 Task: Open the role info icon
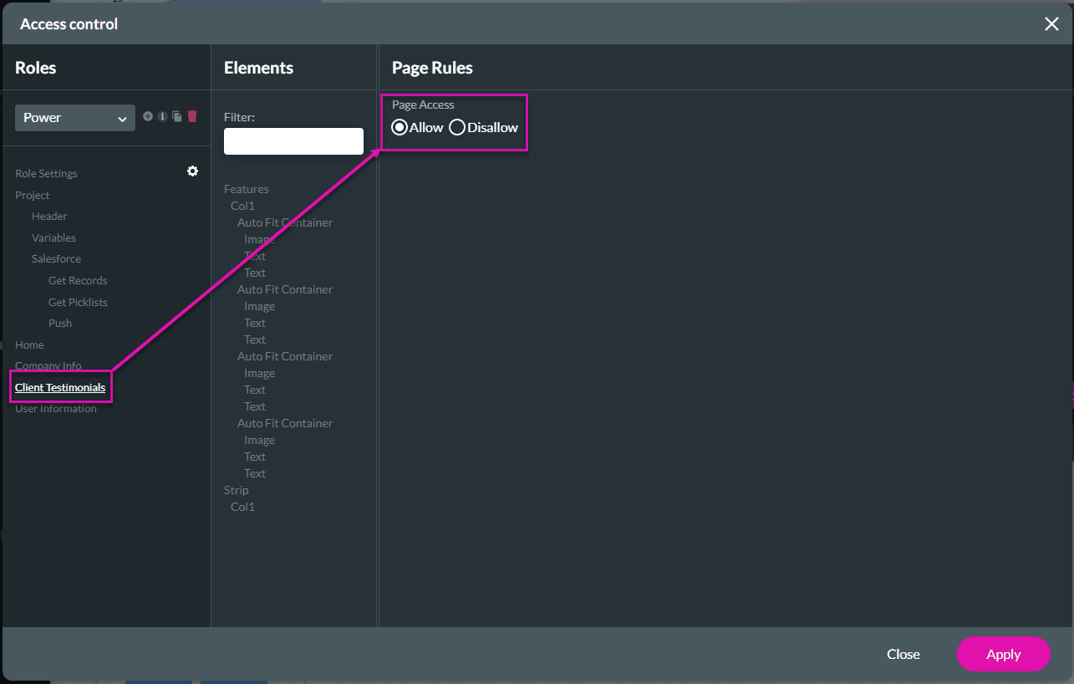[162, 116]
